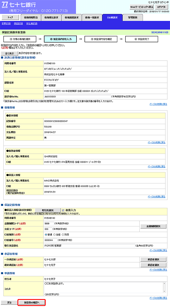Click step box ④ 仮登録完了
This screenshot has height=307, width=170.
coord(142,39)
